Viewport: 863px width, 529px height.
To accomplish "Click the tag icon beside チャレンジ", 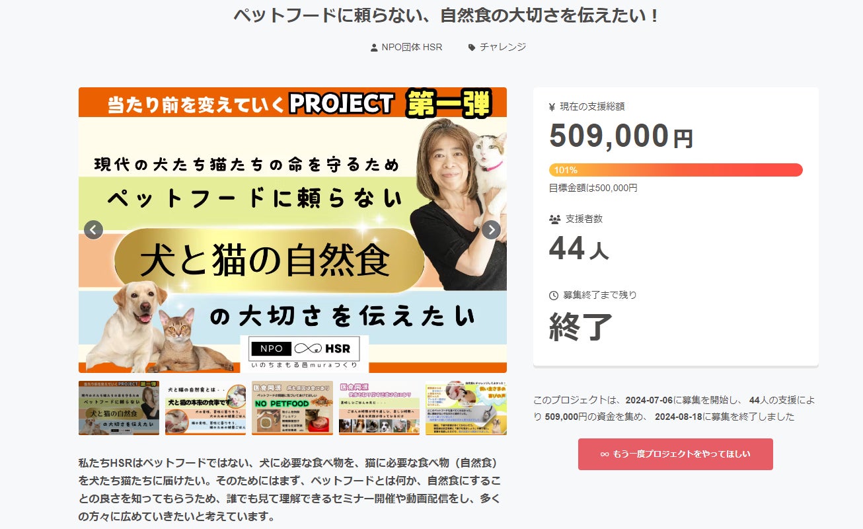I will (x=472, y=48).
